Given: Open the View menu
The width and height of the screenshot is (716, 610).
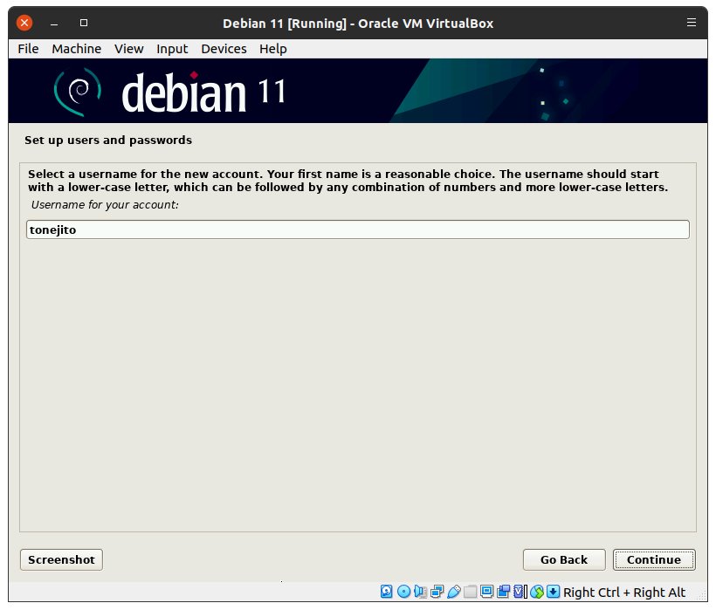Looking at the screenshot, I should 128,49.
